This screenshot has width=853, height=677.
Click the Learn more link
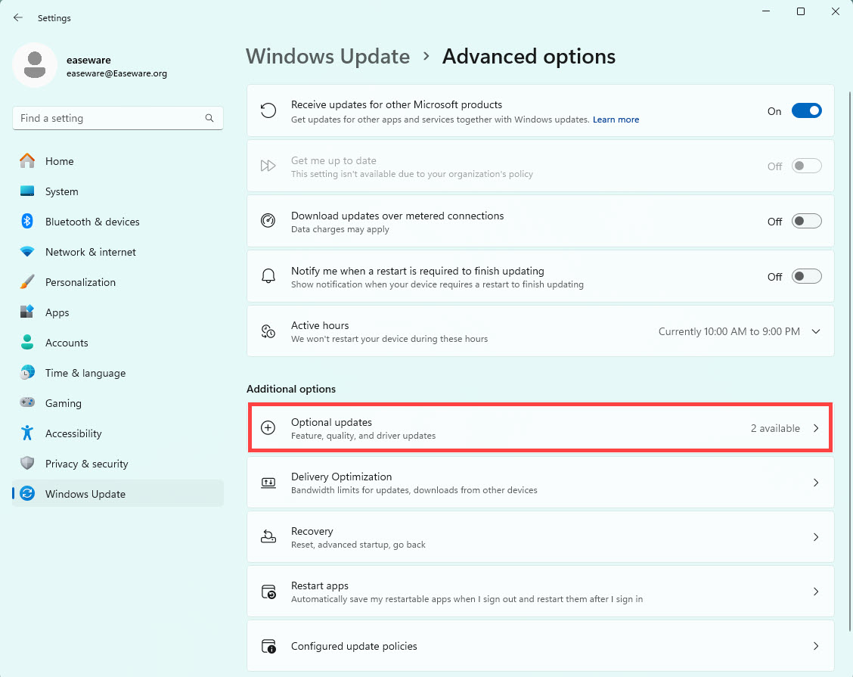[616, 120]
